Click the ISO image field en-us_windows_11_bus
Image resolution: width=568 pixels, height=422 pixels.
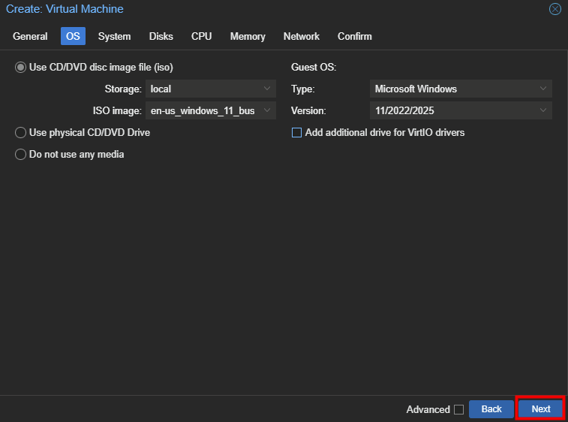click(x=210, y=110)
